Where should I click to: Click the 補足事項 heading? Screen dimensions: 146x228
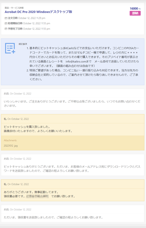[23, 44]
